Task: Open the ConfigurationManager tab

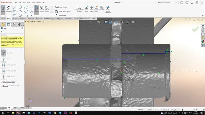Action: [x=14, y=24]
